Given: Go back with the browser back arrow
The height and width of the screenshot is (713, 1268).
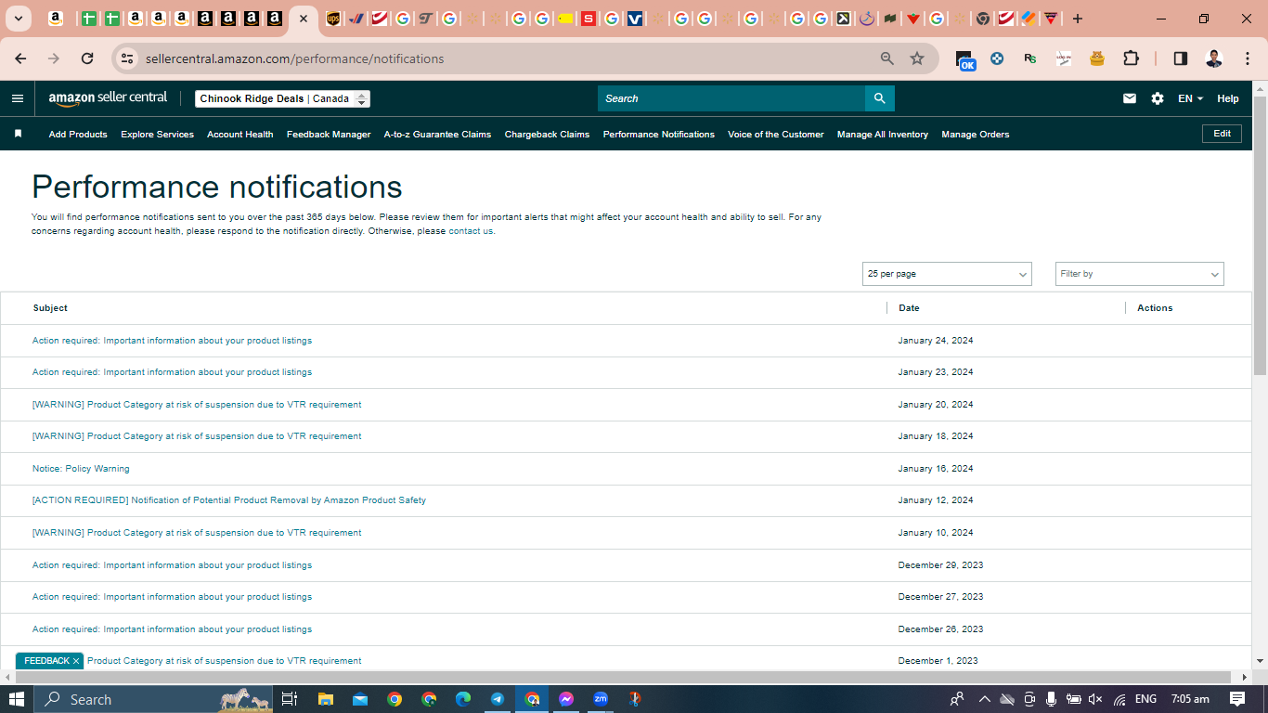Looking at the screenshot, I should tap(20, 58).
